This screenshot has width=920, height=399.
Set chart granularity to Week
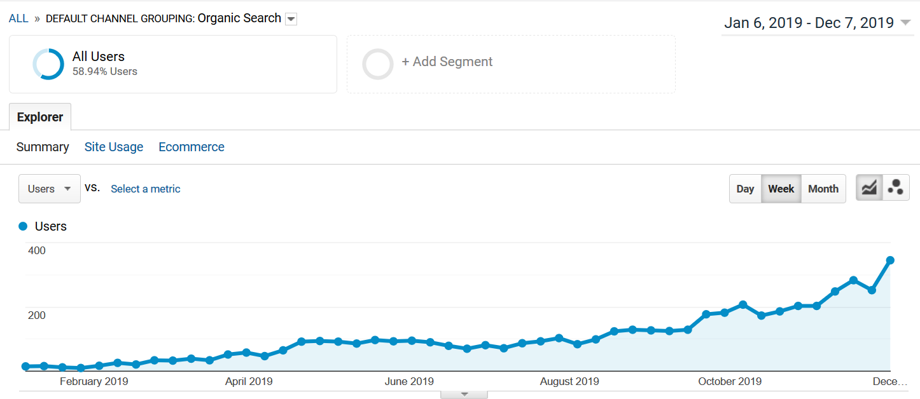(781, 189)
